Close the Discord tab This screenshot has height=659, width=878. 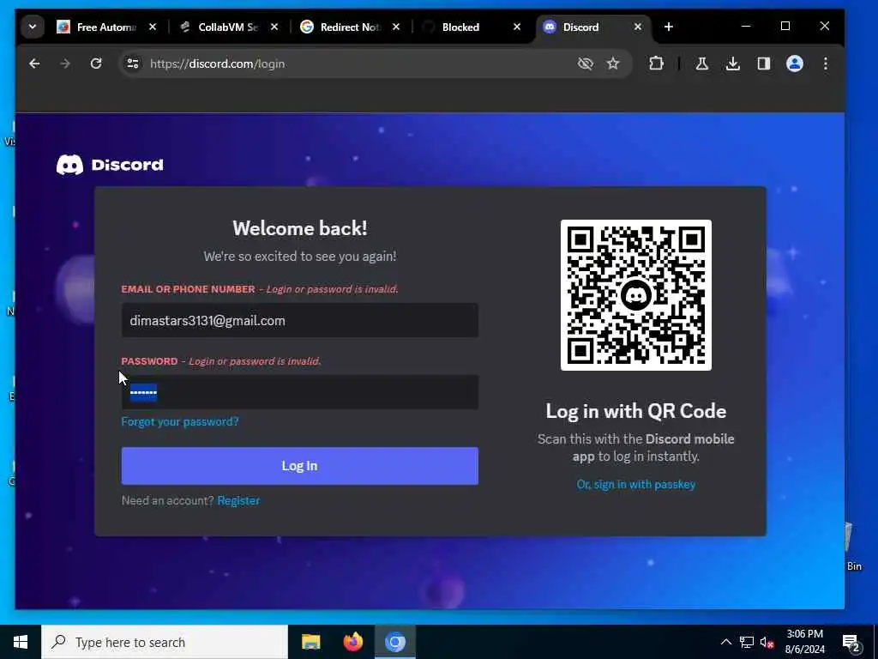point(637,27)
